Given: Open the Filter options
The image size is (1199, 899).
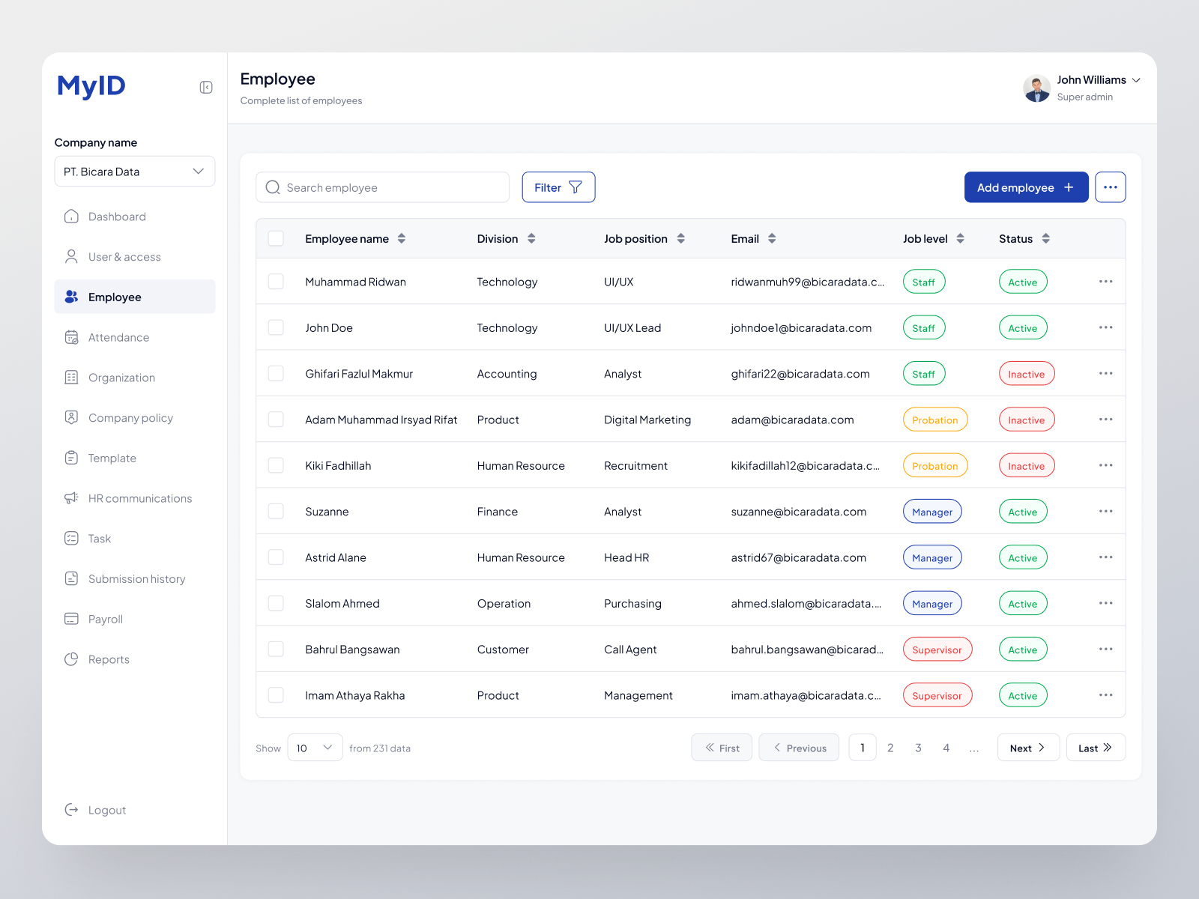Looking at the screenshot, I should (558, 187).
